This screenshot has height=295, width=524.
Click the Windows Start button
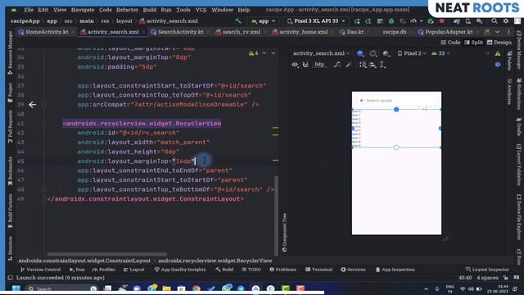click(x=16, y=288)
